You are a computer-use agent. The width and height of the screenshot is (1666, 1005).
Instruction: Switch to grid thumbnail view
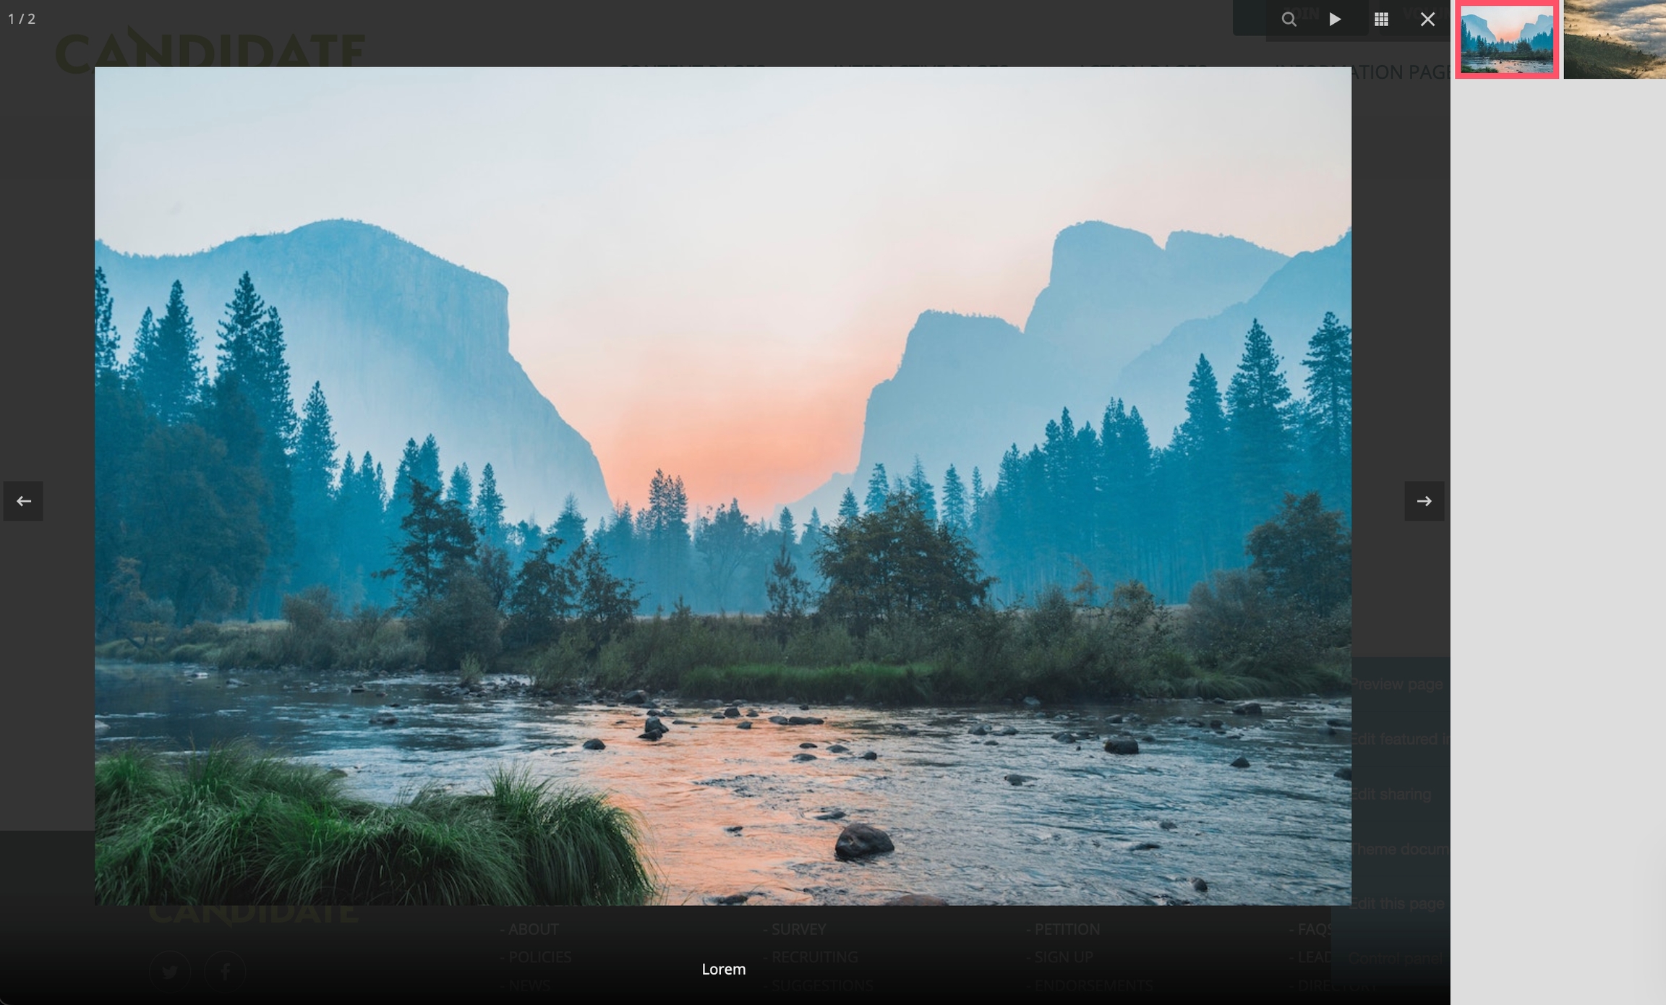pyautogui.click(x=1382, y=19)
